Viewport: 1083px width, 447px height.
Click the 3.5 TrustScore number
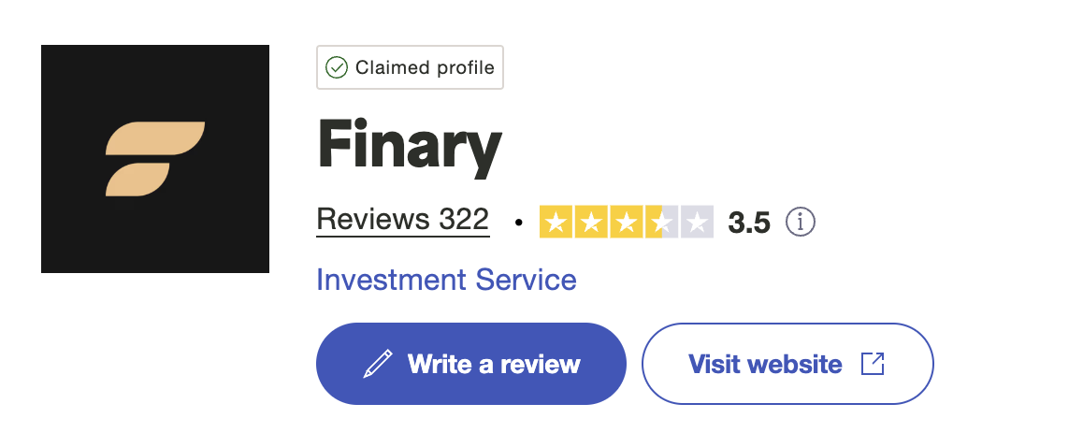click(x=749, y=223)
